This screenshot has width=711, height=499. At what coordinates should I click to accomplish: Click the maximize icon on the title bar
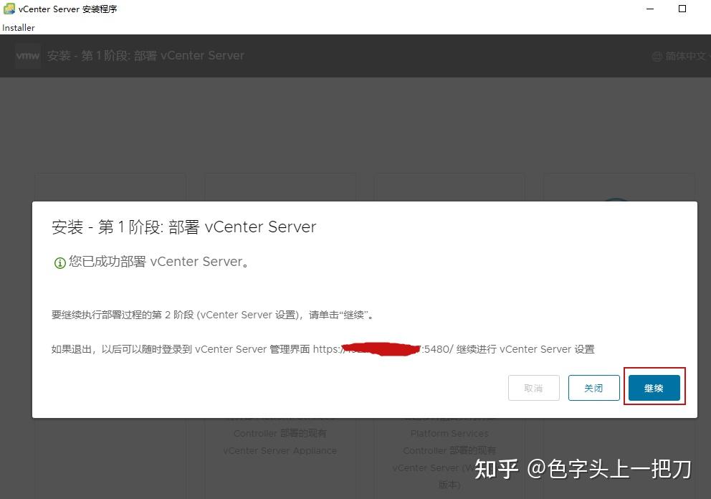(x=682, y=9)
